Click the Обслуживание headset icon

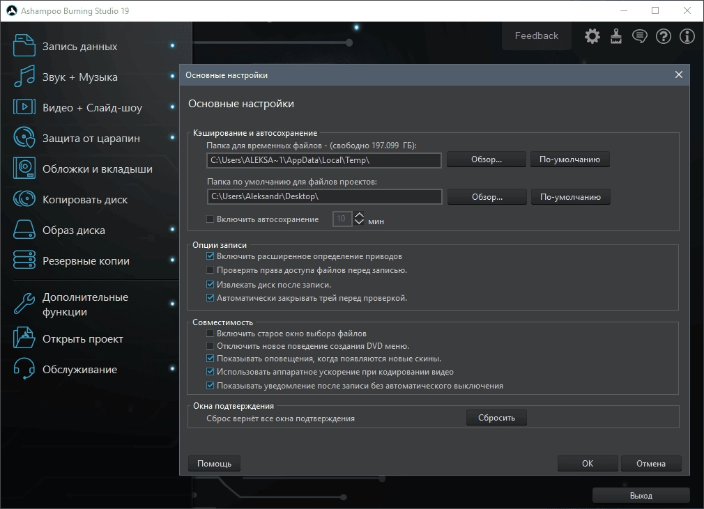pyautogui.click(x=24, y=368)
